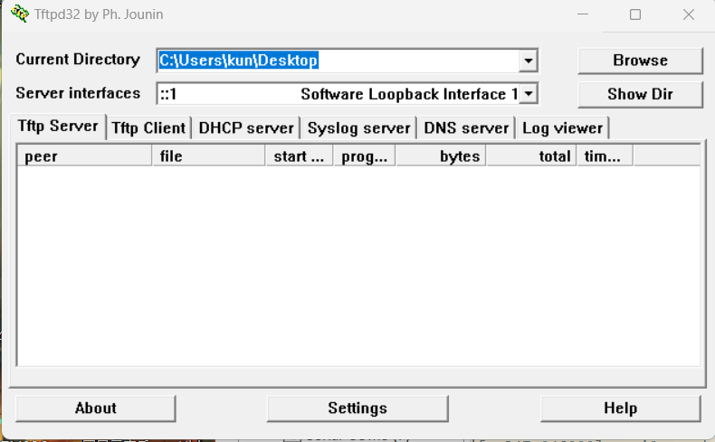Open the About dialog button
715x442 pixels.
(x=96, y=409)
